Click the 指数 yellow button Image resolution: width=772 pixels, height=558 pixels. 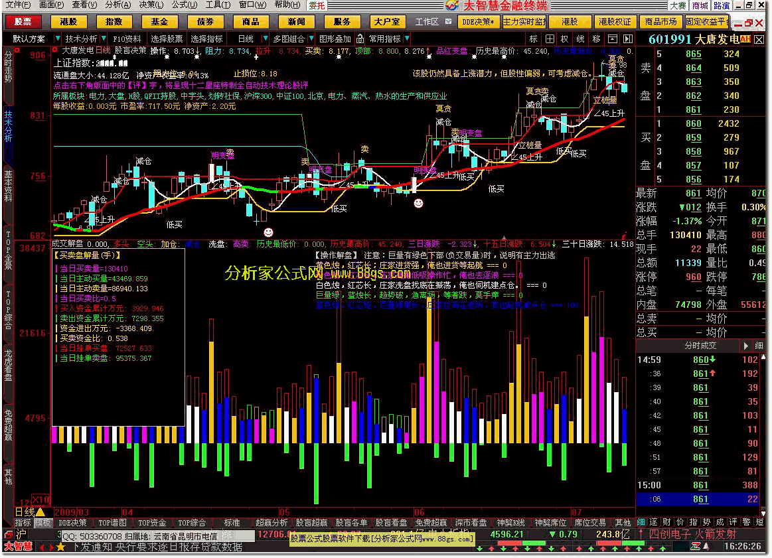click(114, 22)
